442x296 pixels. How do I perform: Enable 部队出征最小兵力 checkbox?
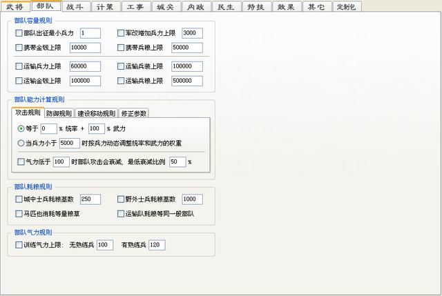[x=19, y=33]
